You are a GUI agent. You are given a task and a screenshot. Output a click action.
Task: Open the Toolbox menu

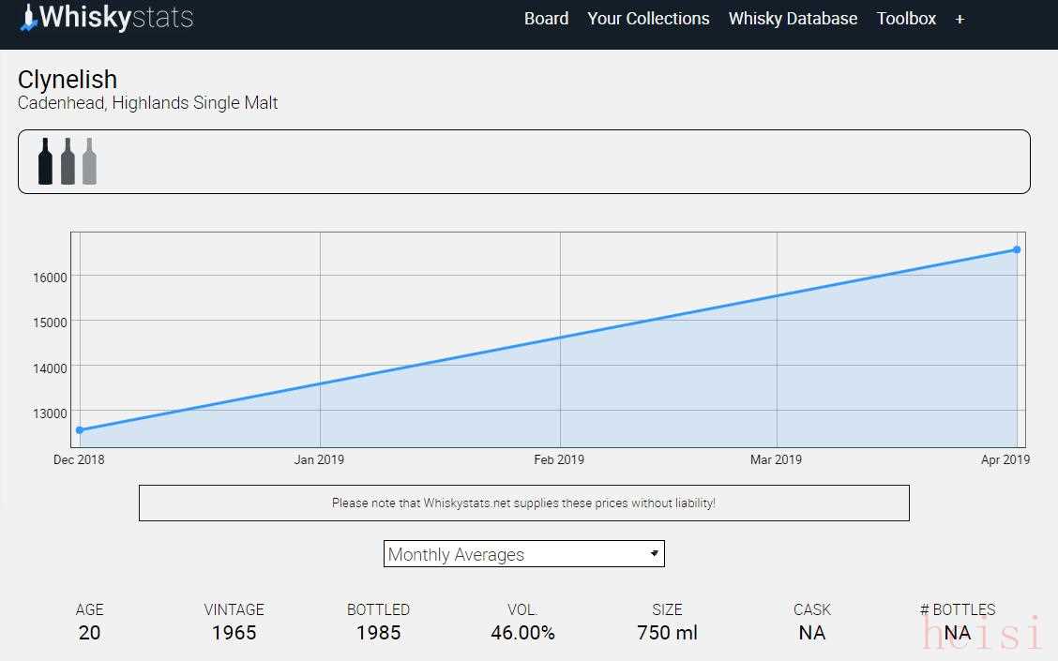pyautogui.click(x=906, y=19)
